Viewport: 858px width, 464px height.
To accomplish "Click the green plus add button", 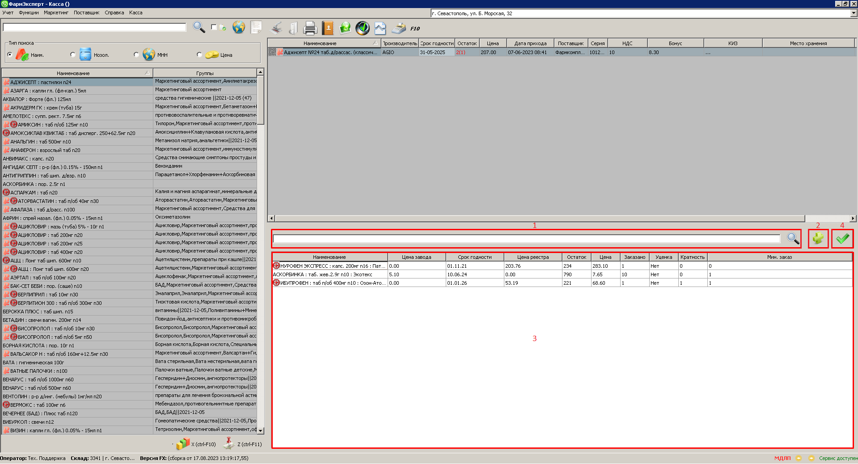I will [818, 239].
